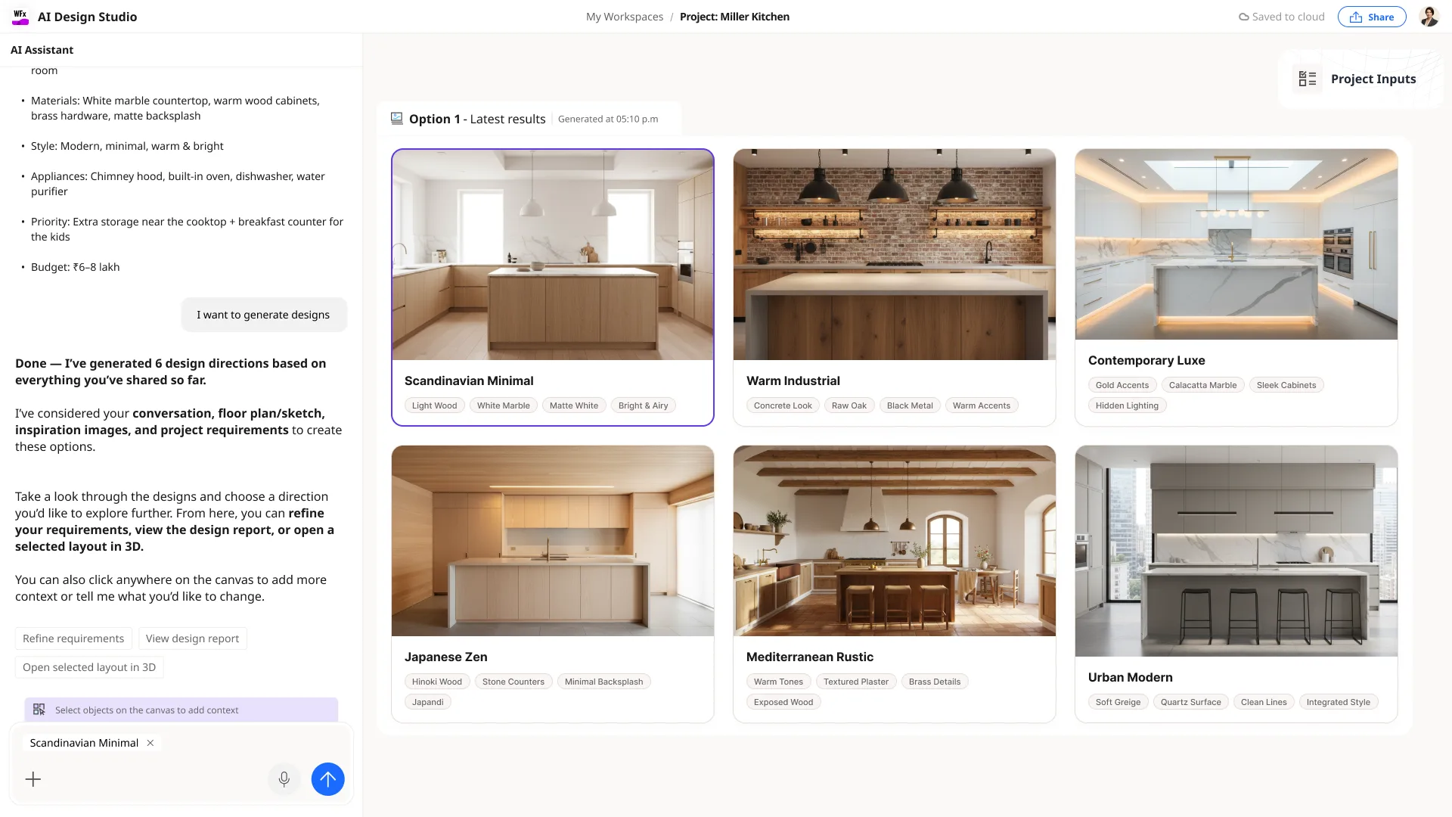Send message with the blue arrow button
This screenshot has width=1452, height=817.
[x=328, y=779]
